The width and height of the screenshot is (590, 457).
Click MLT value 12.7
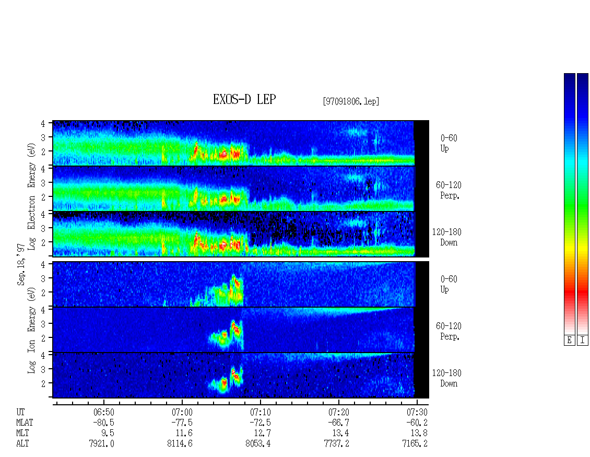click(x=262, y=433)
